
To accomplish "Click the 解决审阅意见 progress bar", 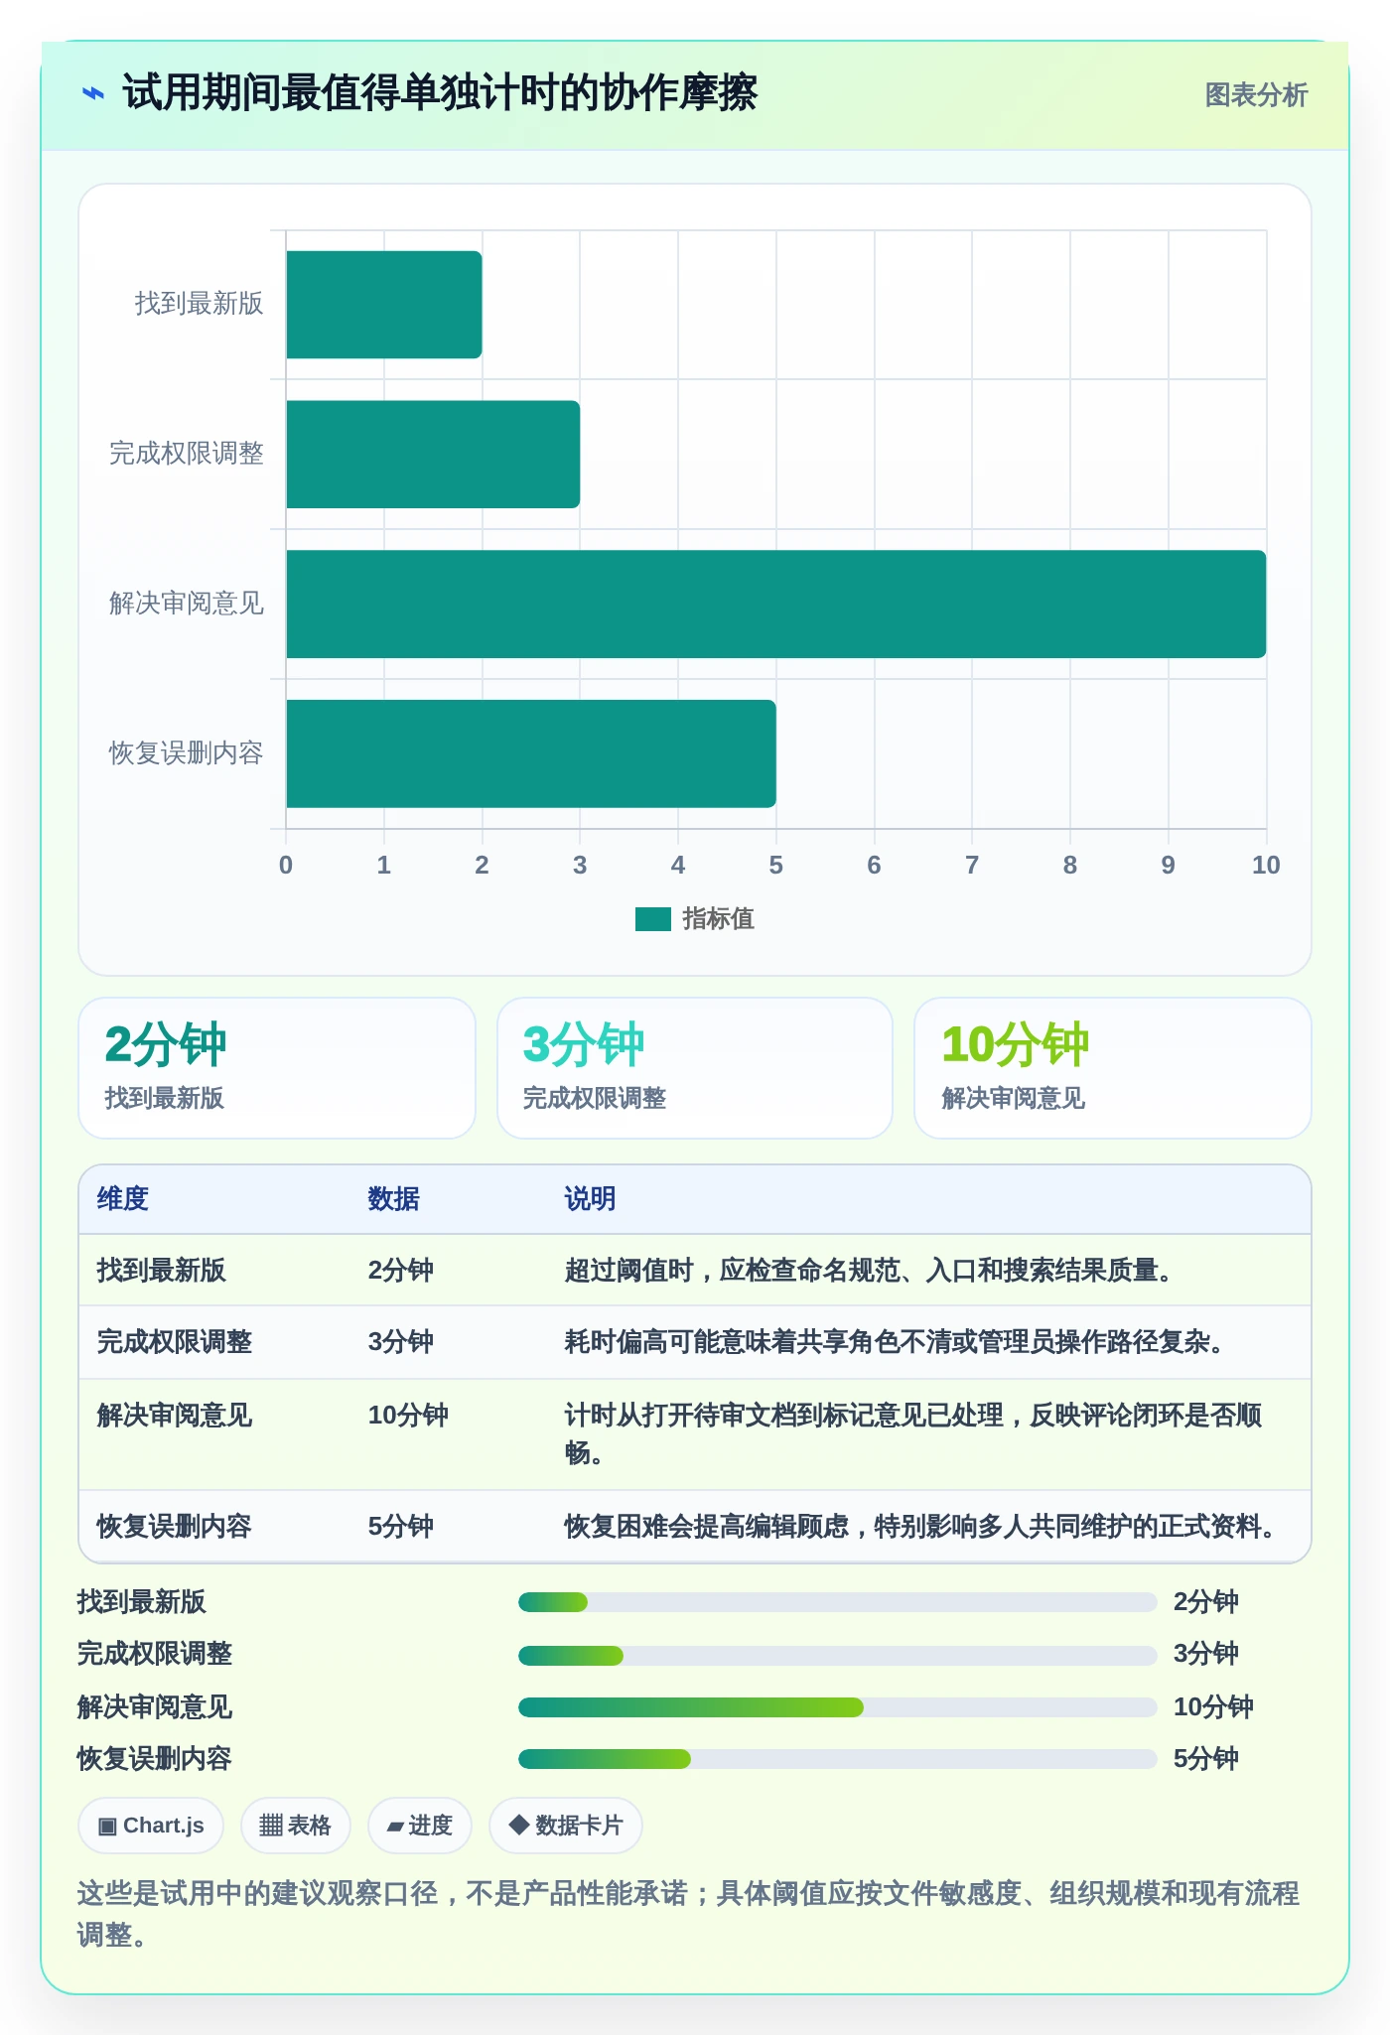I will point(838,1707).
